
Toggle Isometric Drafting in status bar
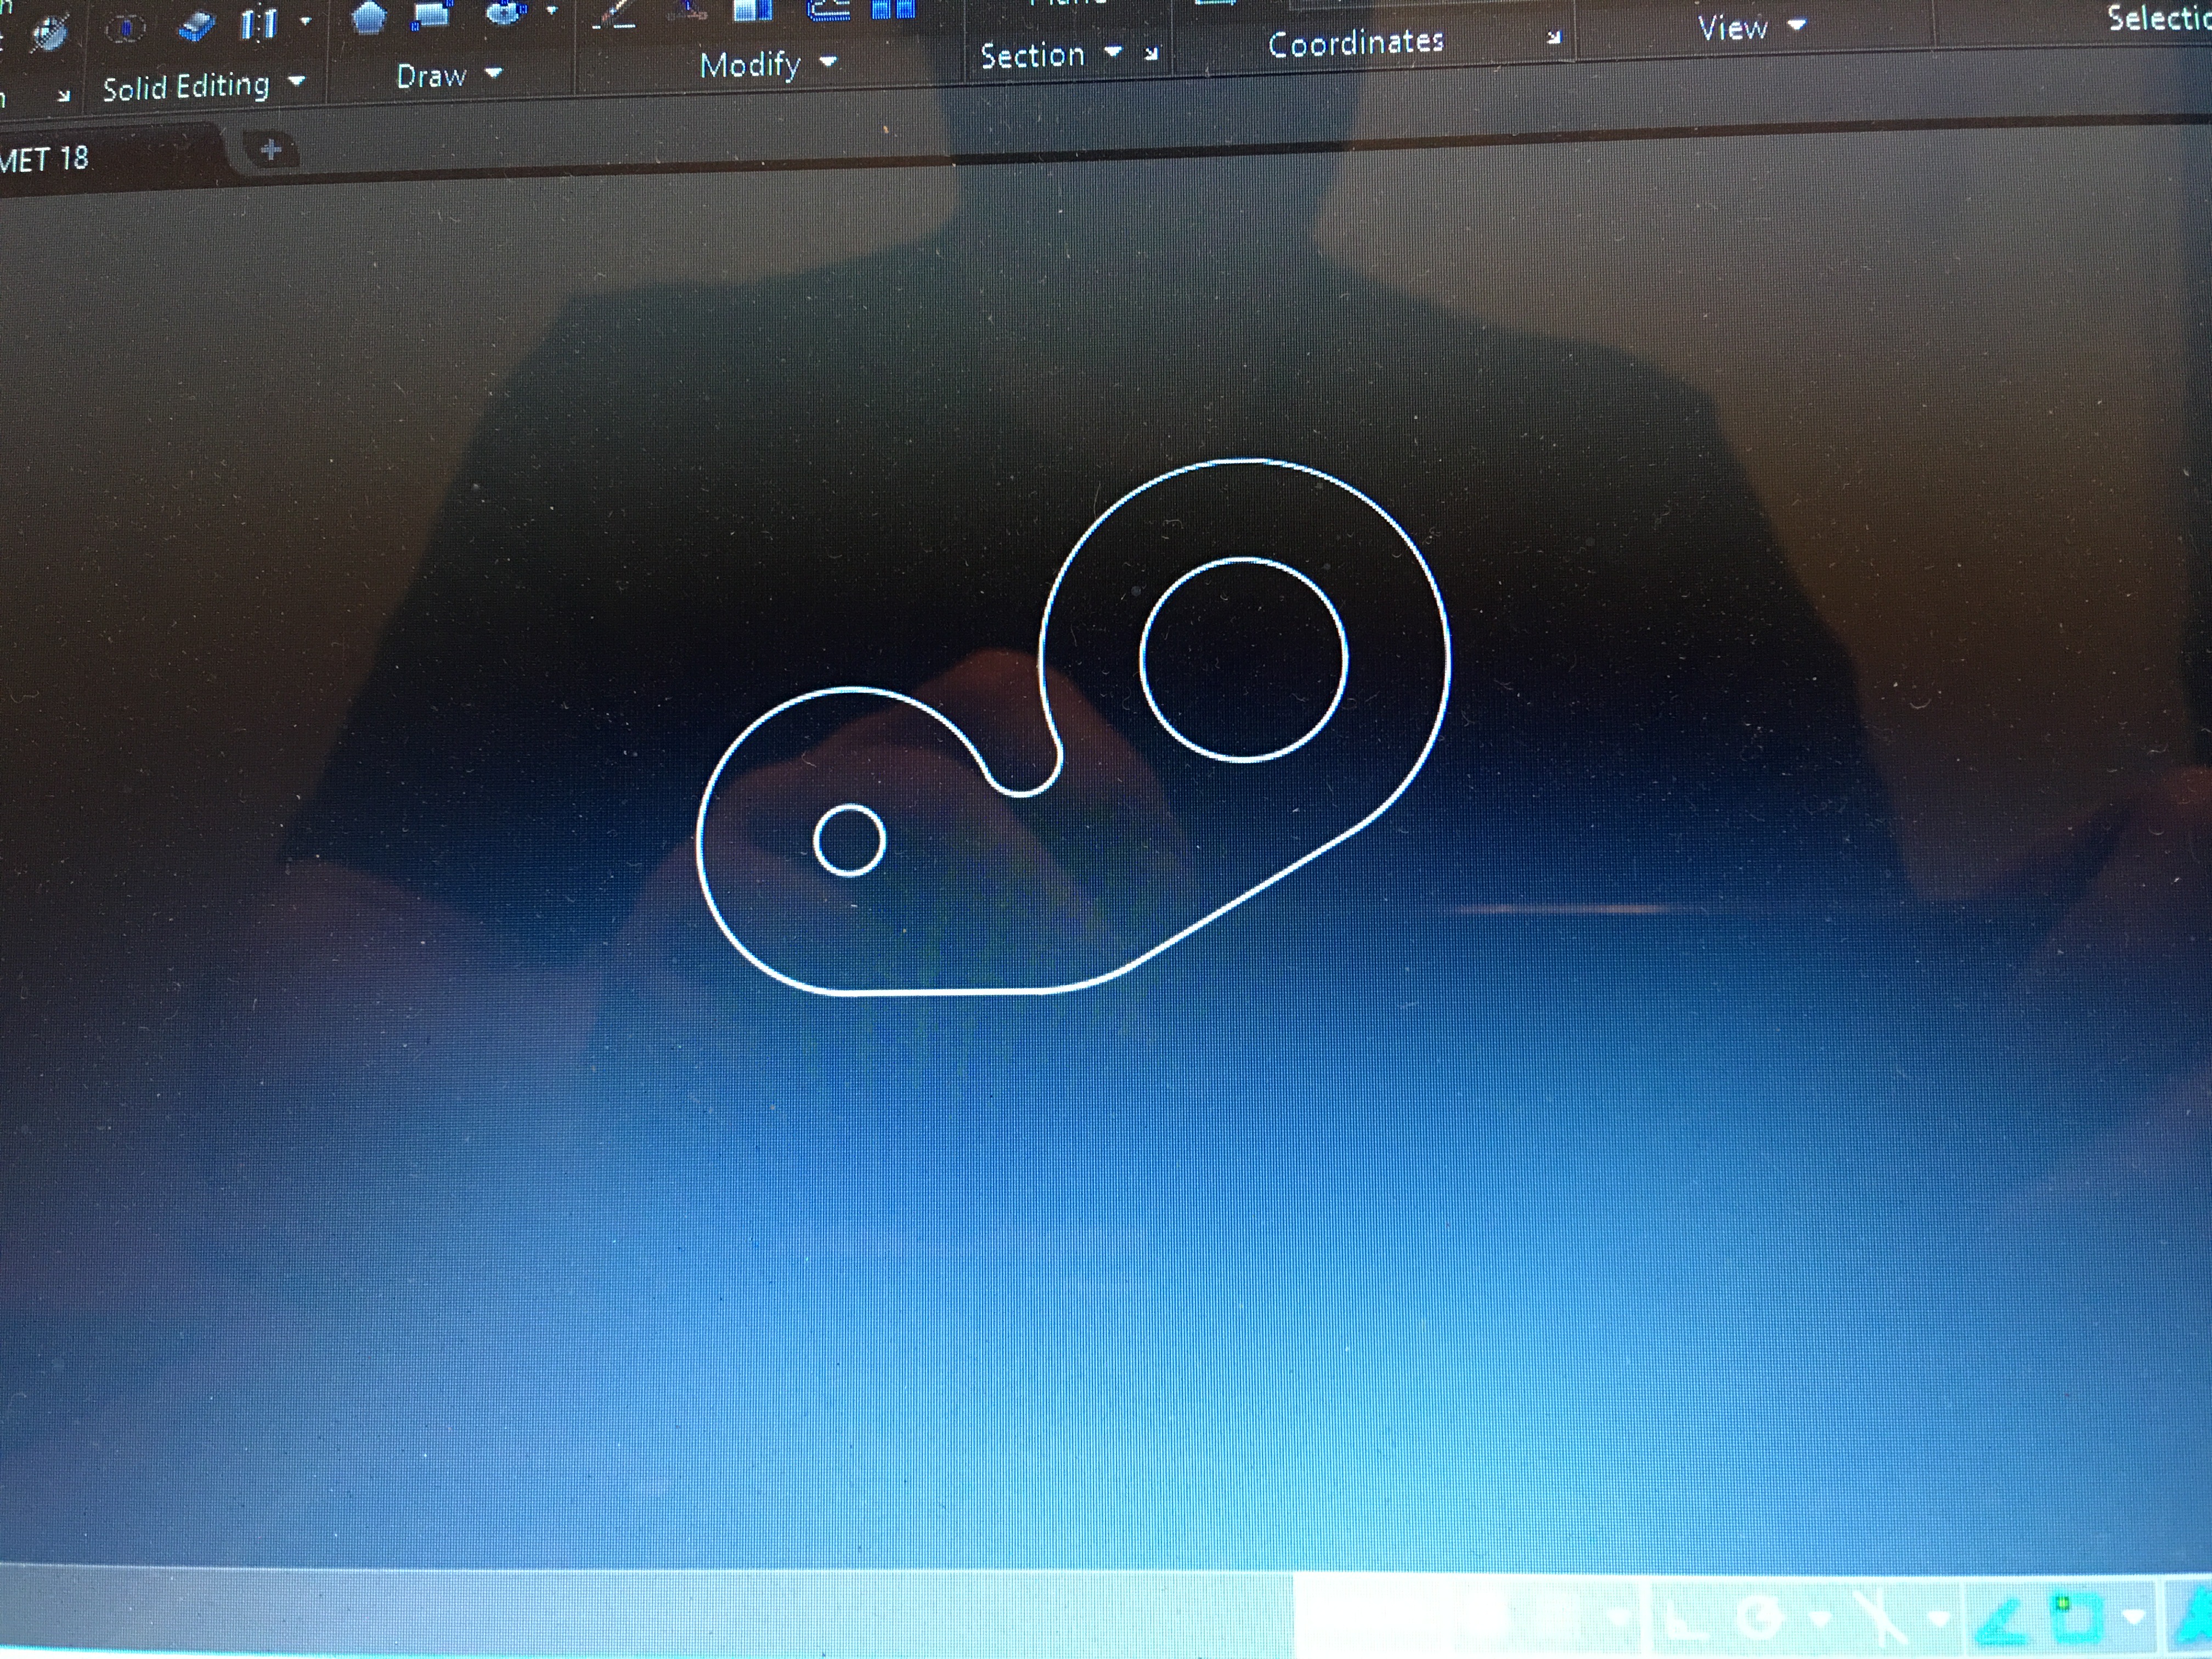(x=1881, y=1618)
